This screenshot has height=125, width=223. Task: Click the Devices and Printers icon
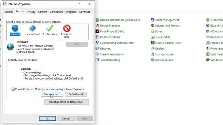click(x=153, y=26)
